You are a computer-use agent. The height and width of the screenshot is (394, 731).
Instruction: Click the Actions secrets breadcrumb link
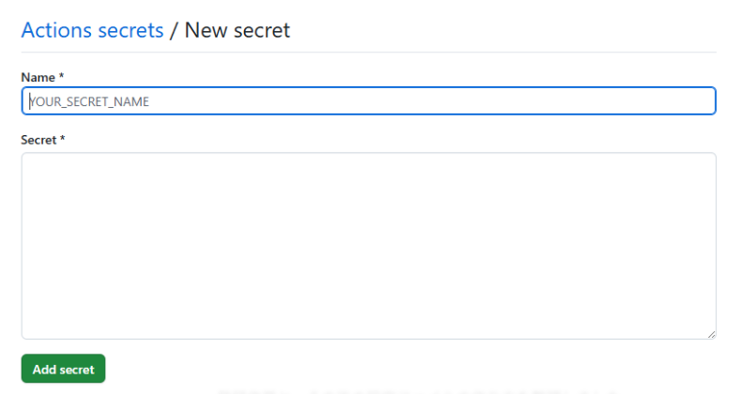coord(92,30)
